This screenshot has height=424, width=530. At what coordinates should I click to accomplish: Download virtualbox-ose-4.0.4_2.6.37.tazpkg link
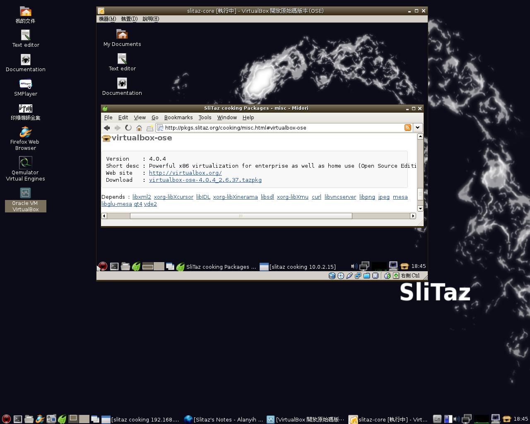point(205,180)
